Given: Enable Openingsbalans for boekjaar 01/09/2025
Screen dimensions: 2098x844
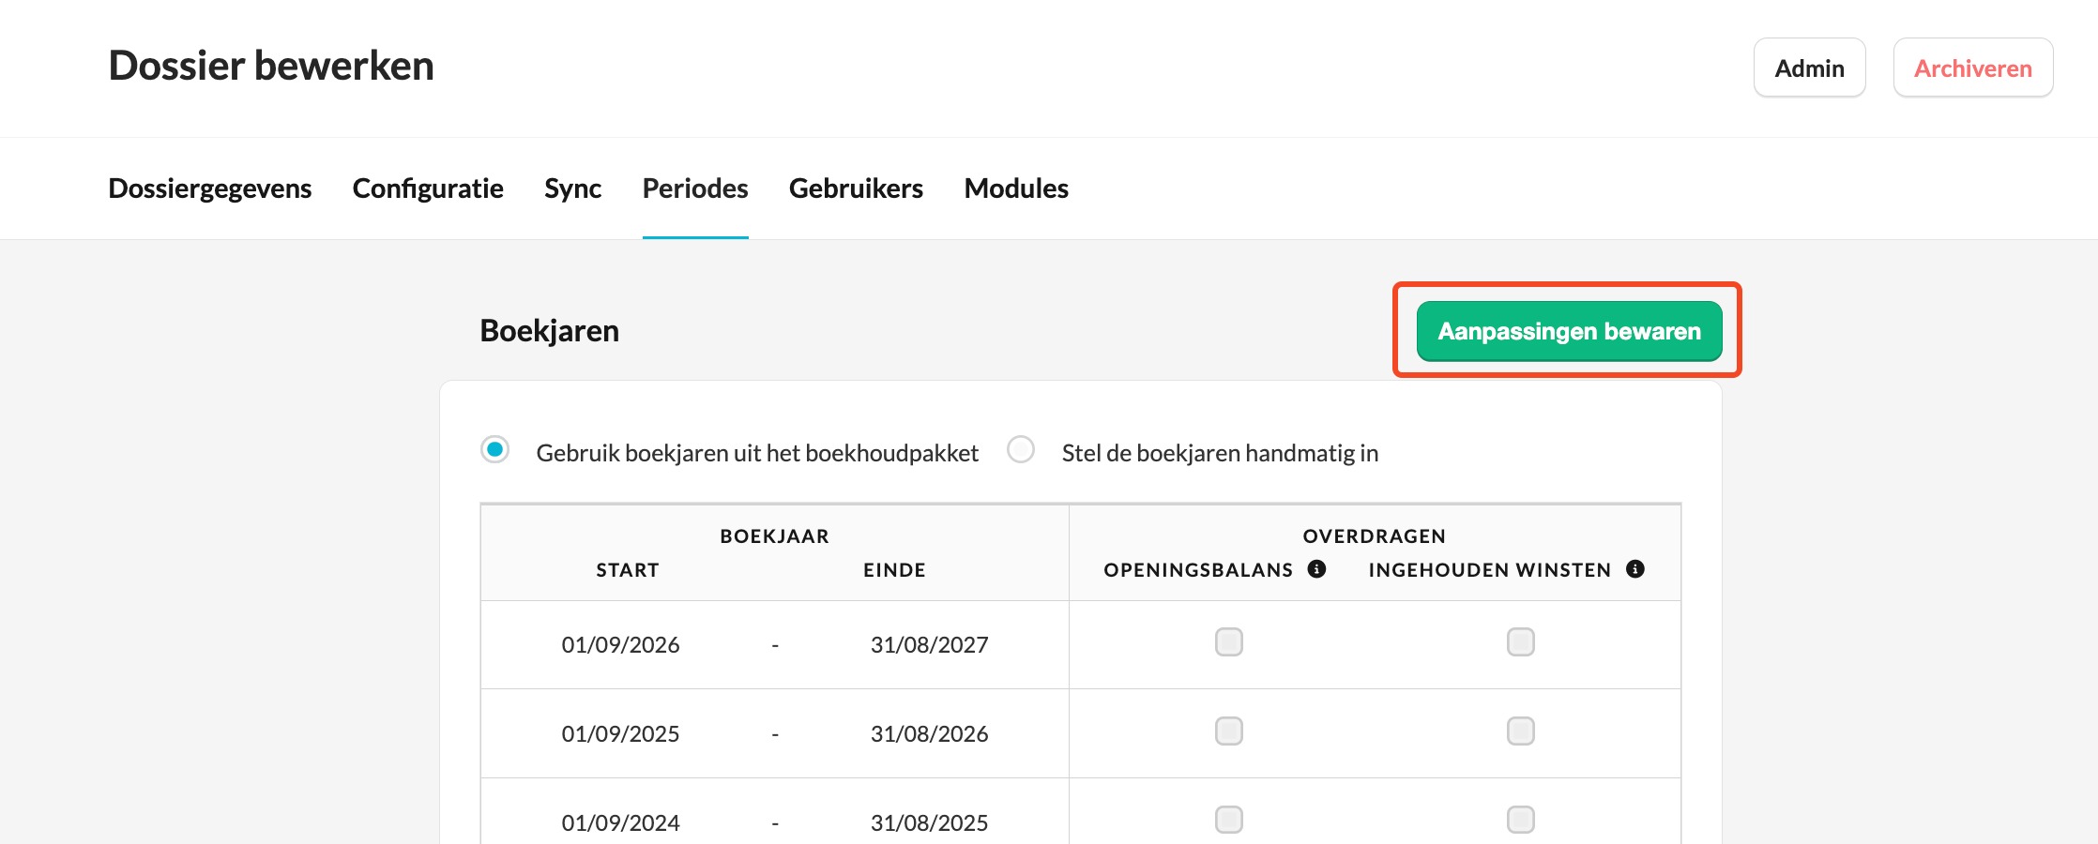Looking at the screenshot, I should (x=1228, y=731).
